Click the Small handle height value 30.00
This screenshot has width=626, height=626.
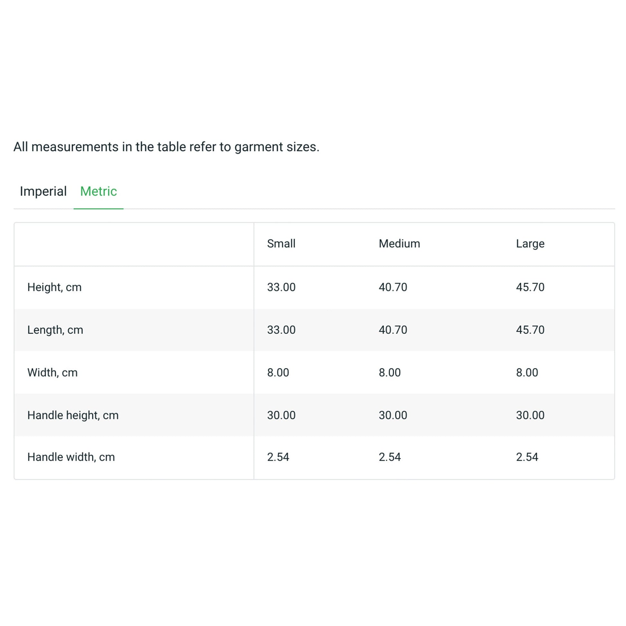tap(281, 415)
